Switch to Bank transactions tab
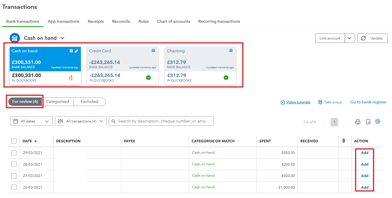This screenshot has width=392, height=198. [23, 22]
